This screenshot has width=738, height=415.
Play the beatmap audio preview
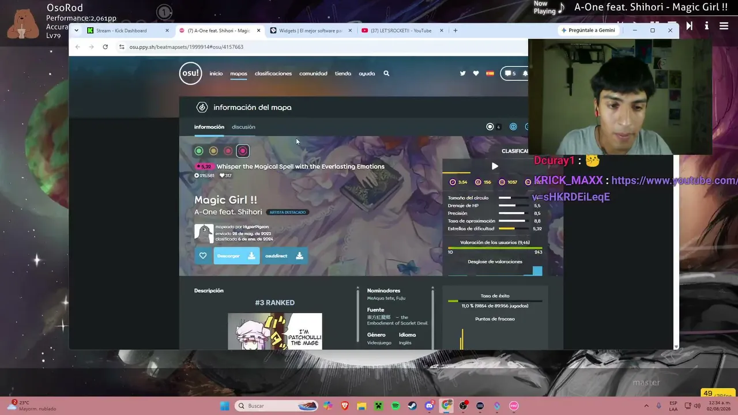tap(495, 166)
